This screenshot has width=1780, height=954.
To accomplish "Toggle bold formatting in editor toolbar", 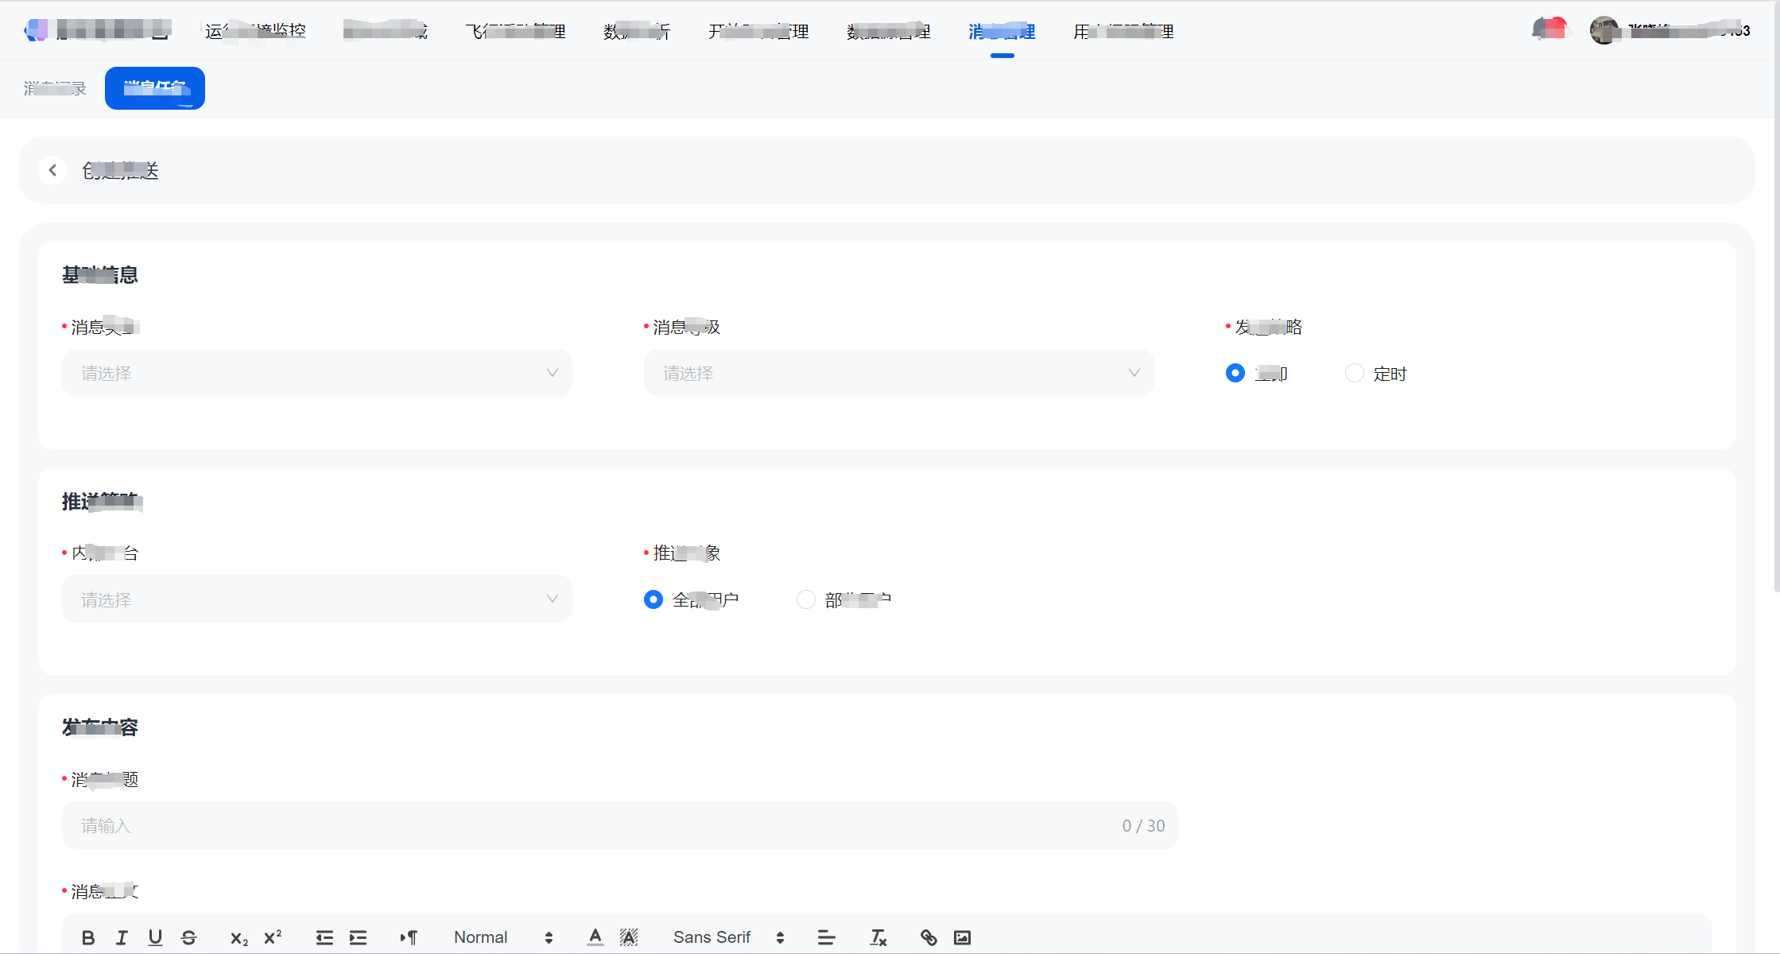I will 88,938.
